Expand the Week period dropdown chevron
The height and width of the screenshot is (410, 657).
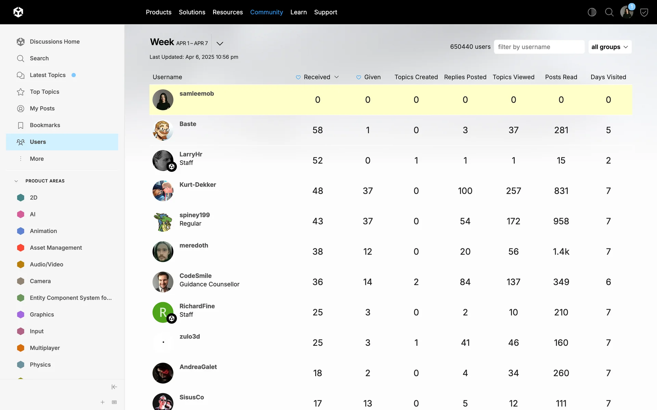220,43
